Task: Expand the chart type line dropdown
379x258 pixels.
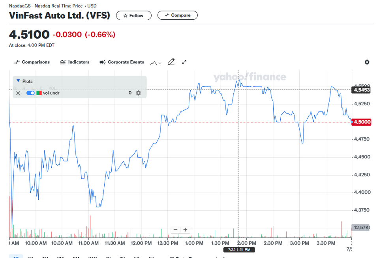Action: (x=156, y=63)
